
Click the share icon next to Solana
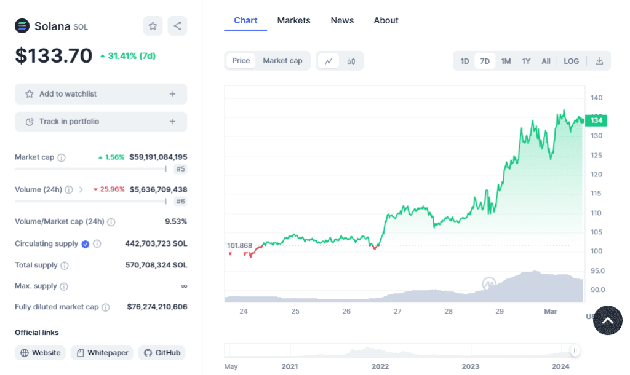point(177,26)
